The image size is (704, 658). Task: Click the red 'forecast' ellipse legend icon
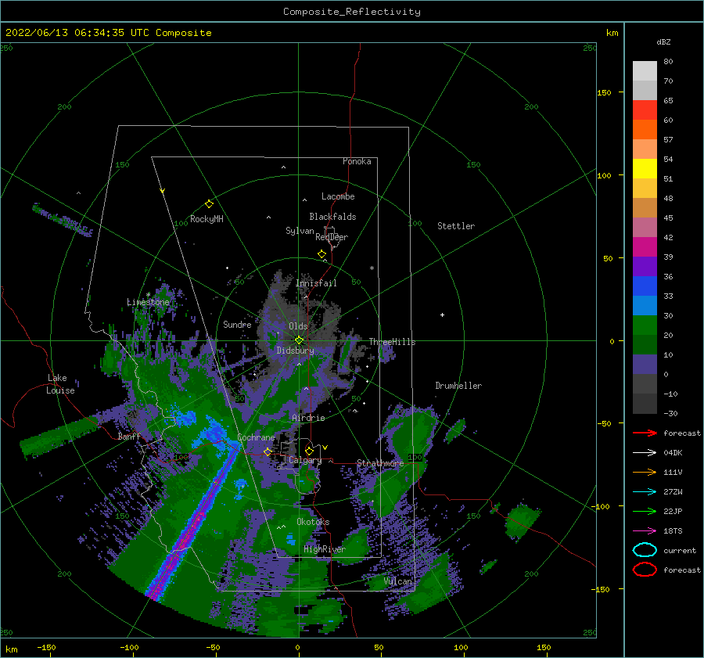(x=645, y=570)
